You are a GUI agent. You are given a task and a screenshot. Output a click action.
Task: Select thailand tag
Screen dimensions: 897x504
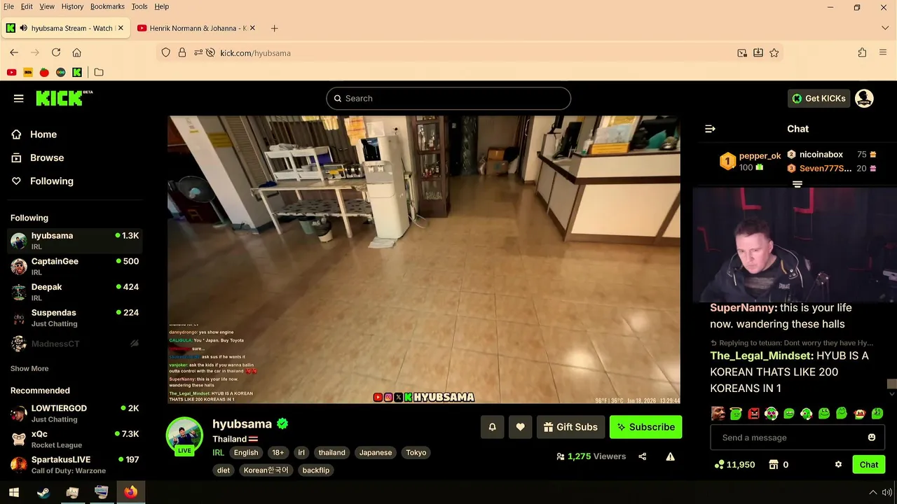click(331, 453)
